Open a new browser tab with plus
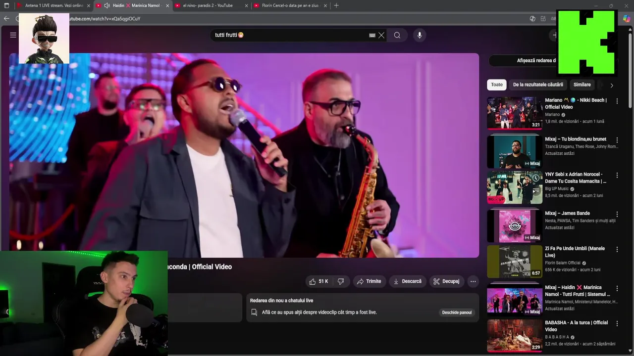 (336, 5)
